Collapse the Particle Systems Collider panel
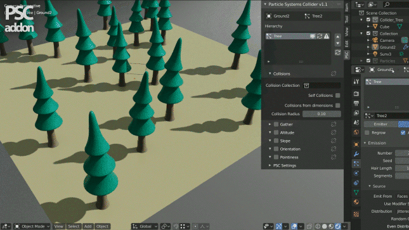This screenshot has height=230, width=409. 265,4
